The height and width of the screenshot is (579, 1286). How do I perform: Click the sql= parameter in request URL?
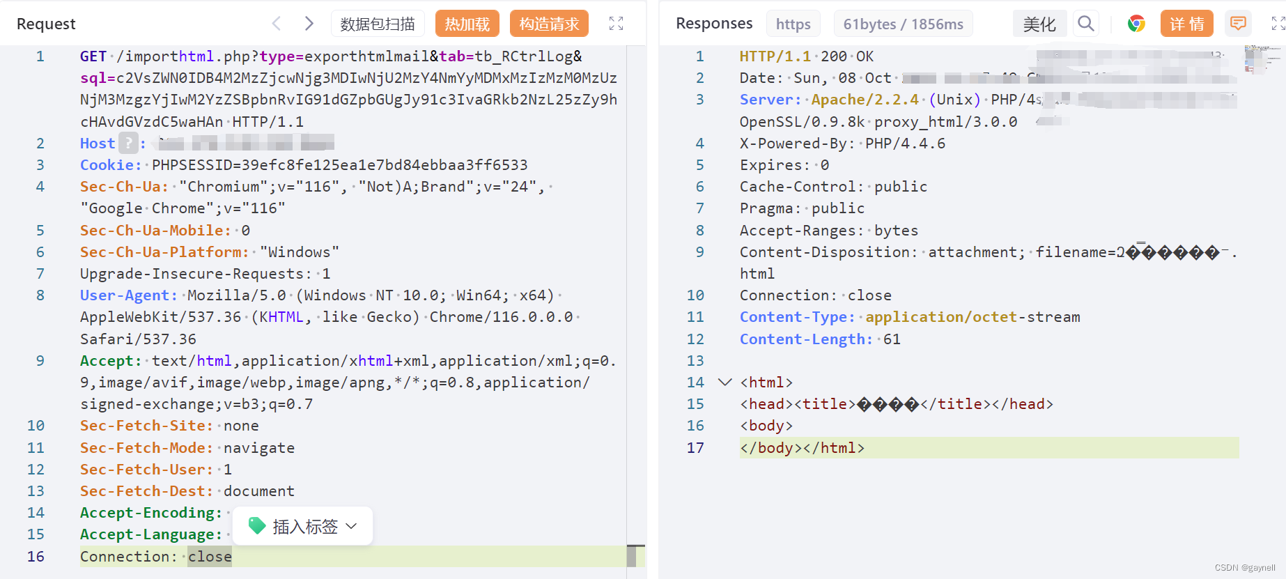(x=98, y=77)
